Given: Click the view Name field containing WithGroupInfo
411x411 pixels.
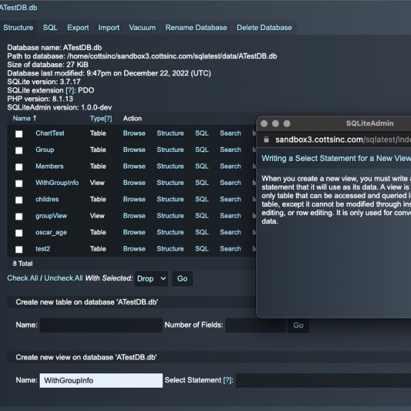Looking at the screenshot, I should point(101,380).
